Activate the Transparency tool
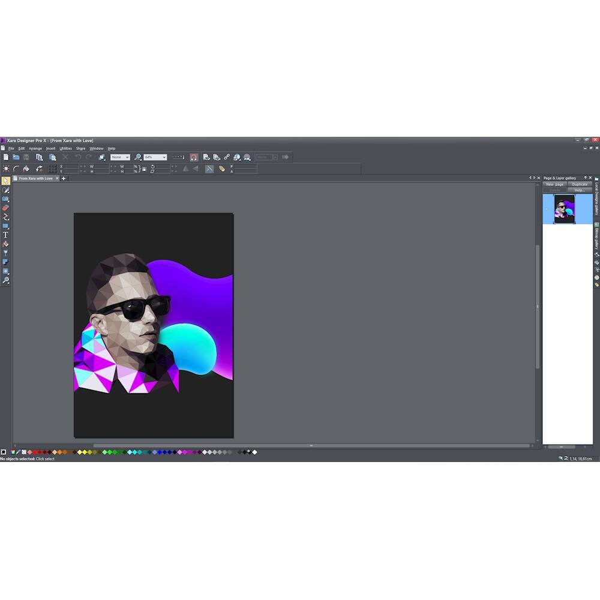 [5, 253]
